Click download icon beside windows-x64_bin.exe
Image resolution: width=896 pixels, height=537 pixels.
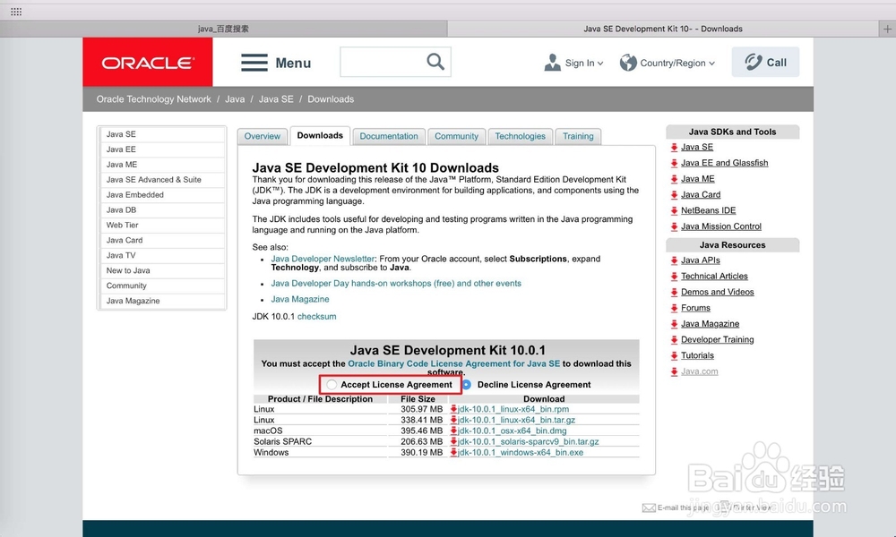[453, 452]
